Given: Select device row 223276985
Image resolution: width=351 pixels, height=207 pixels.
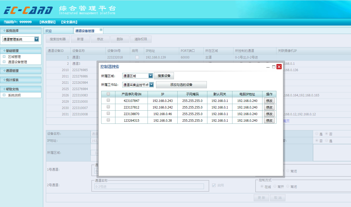Looking at the screenshot, I should [80, 70].
